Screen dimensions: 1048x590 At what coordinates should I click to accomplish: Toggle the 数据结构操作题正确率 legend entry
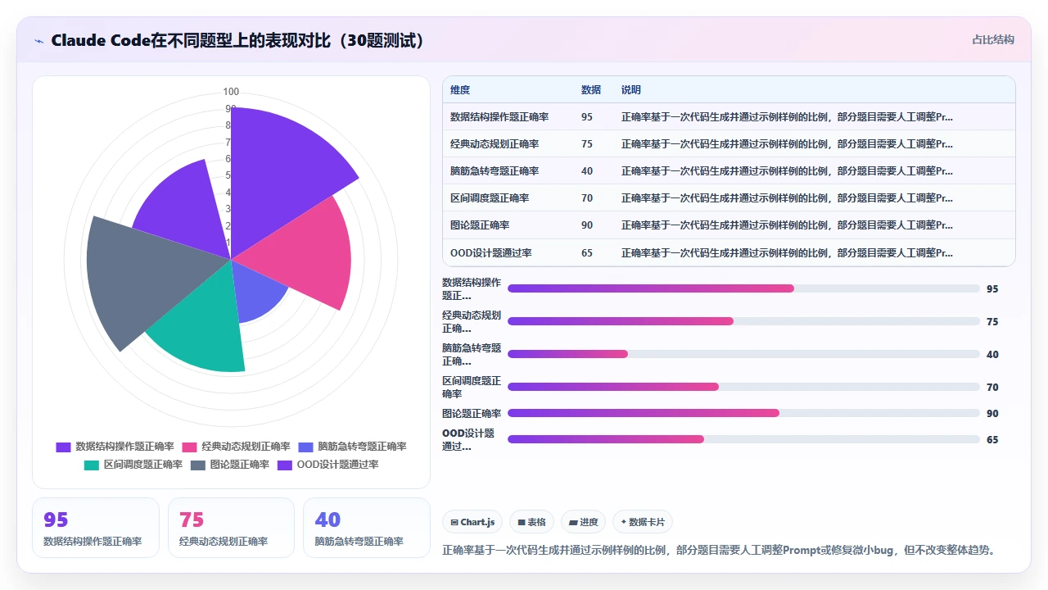pos(115,447)
